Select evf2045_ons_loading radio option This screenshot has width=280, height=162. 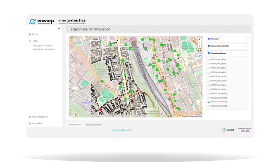tap(209, 73)
